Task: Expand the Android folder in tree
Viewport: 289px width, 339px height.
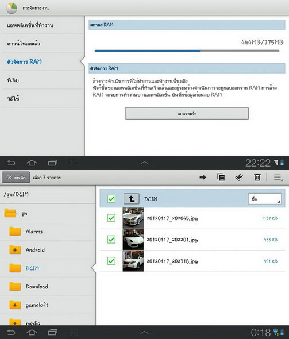Action: click(15, 250)
